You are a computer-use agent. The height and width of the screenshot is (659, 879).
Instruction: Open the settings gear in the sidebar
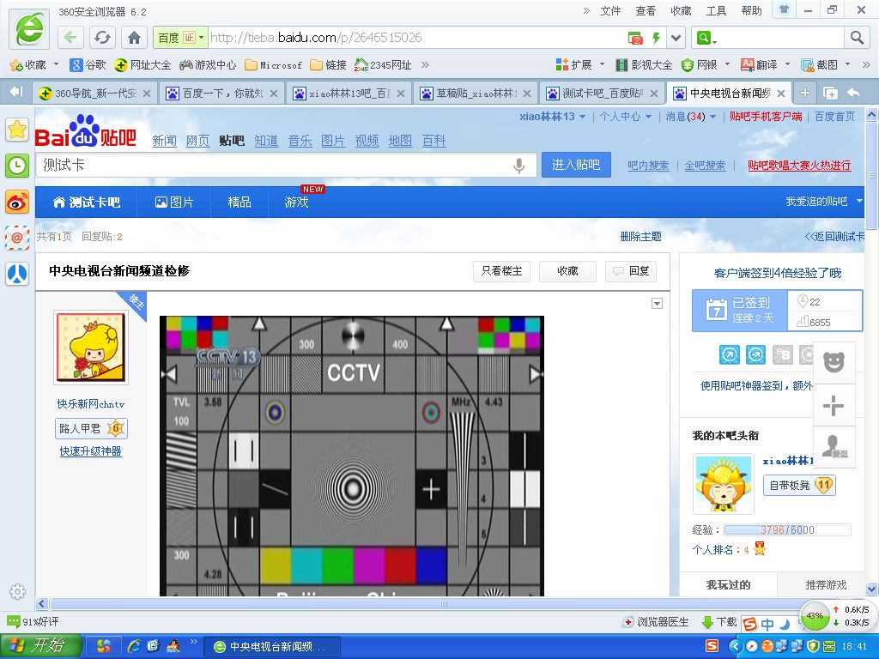(17, 591)
